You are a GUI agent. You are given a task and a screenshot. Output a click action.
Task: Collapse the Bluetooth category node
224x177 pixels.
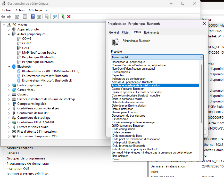pos(9,67)
